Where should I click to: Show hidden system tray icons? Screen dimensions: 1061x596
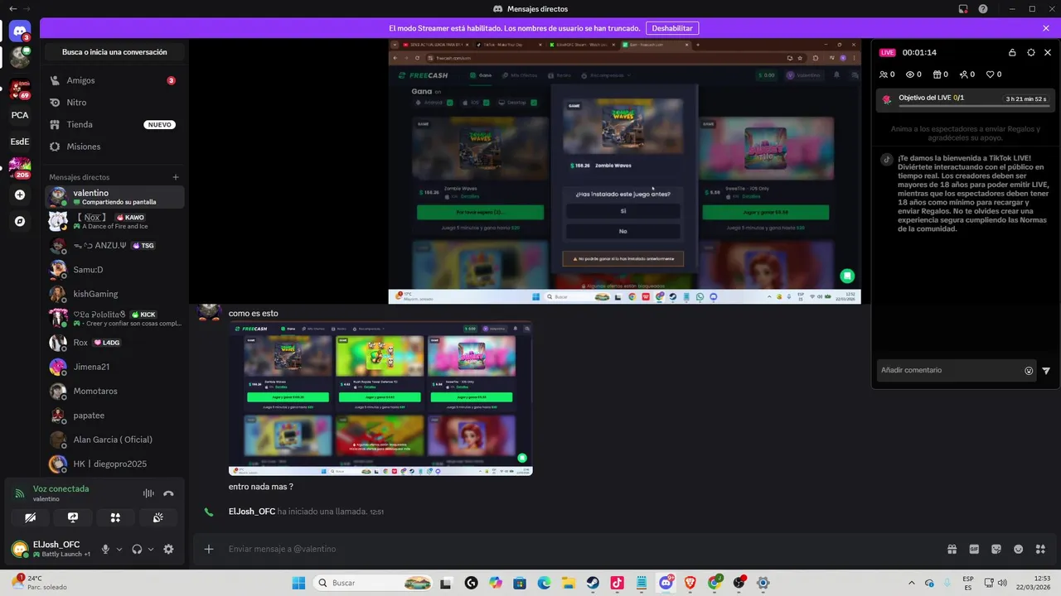[x=912, y=583]
